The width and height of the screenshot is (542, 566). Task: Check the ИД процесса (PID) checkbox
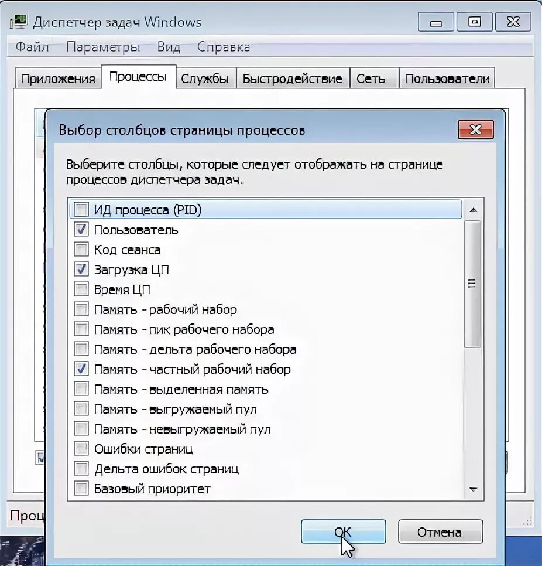pyautogui.click(x=81, y=209)
